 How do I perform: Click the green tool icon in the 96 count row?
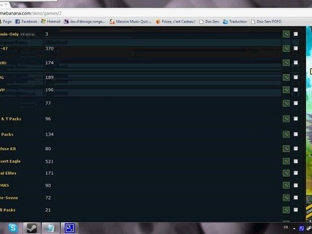286,119
